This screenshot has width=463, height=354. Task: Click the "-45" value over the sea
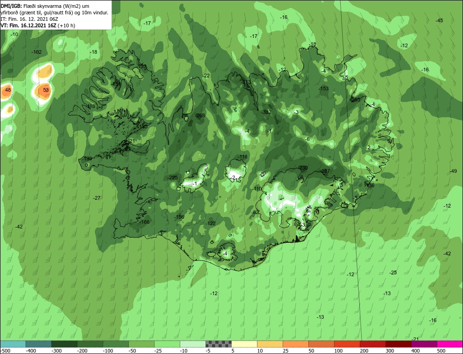[439, 20]
